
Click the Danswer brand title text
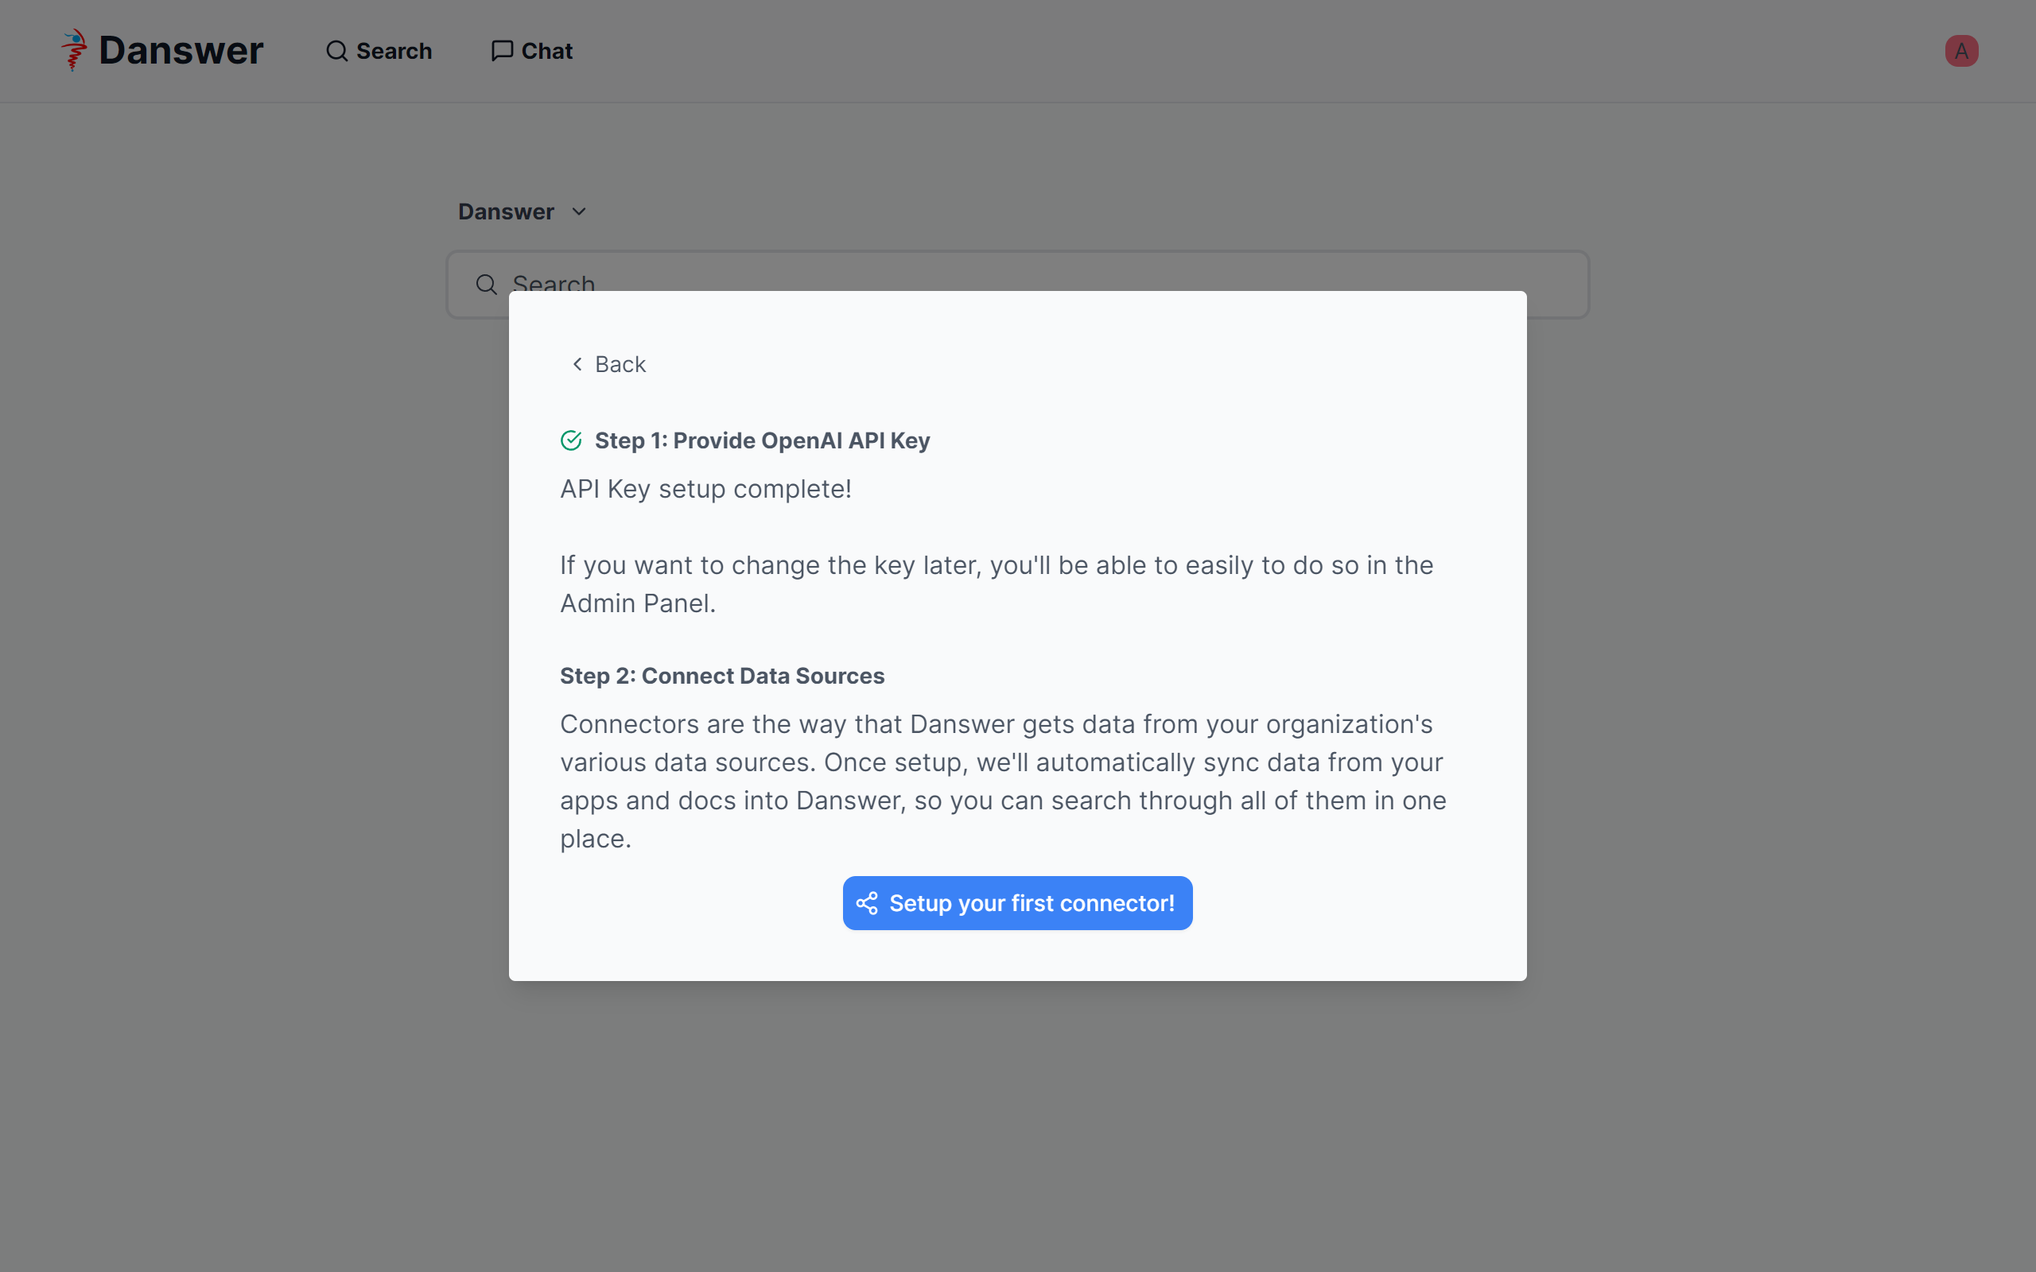point(181,50)
